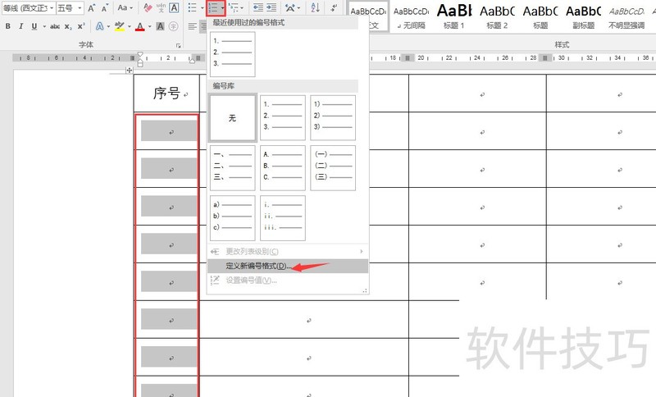The height and width of the screenshot is (397, 656).
Task: Open bullets dropdown arrow
Action: pos(202,7)
